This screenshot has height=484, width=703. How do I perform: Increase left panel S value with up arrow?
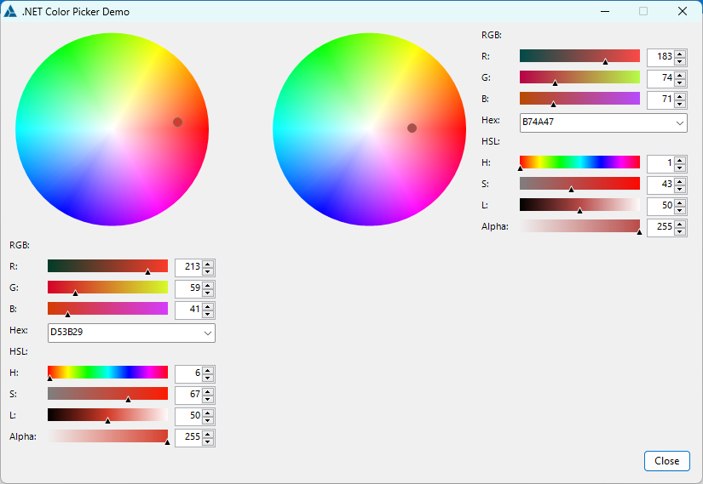(x=208, y=390)
